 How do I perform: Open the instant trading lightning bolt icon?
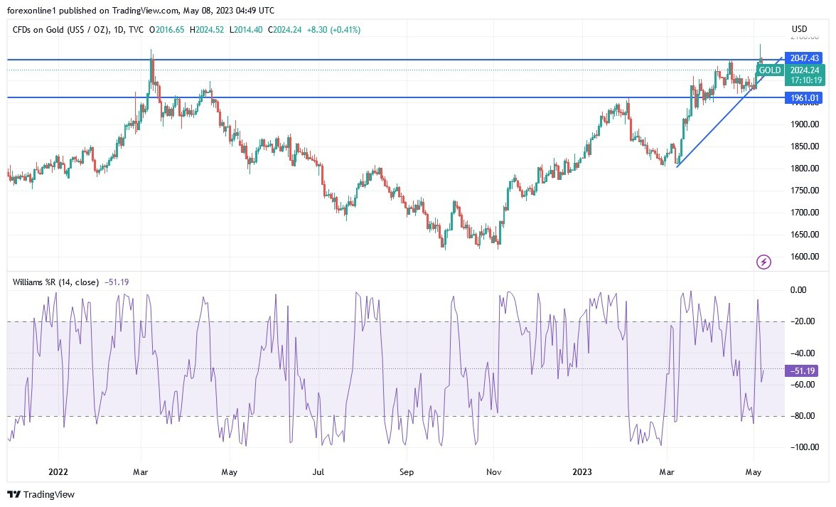click(x=763, y=262)
